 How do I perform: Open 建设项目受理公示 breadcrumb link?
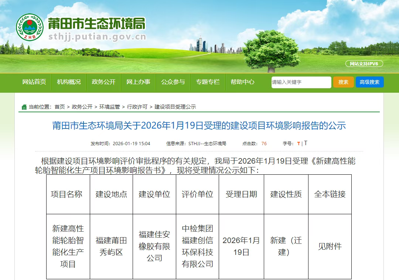(x=175, y=107)
